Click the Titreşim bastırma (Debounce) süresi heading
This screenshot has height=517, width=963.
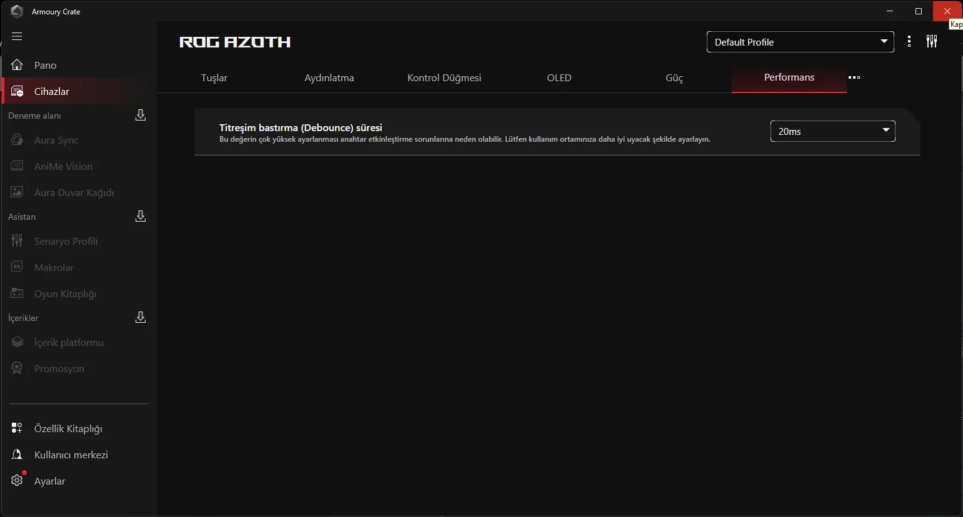[301, 127]
